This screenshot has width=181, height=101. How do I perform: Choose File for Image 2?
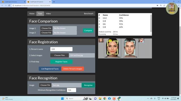point(46,33)
